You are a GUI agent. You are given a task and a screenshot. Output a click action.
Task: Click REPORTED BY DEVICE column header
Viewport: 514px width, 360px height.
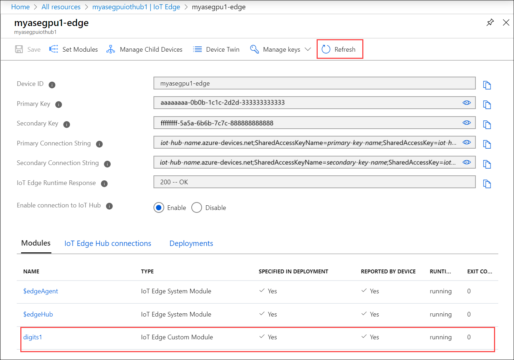[388, 272]
